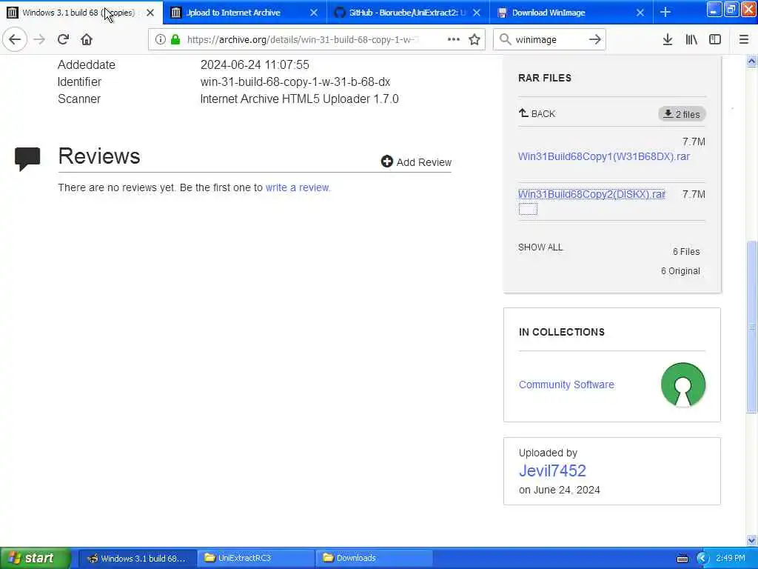Click the Identifier value win-31-build-68-copy-1-w-31-b-68-dx
The width and height of the screenshot is (758, 569).
(x=295, y=81)
